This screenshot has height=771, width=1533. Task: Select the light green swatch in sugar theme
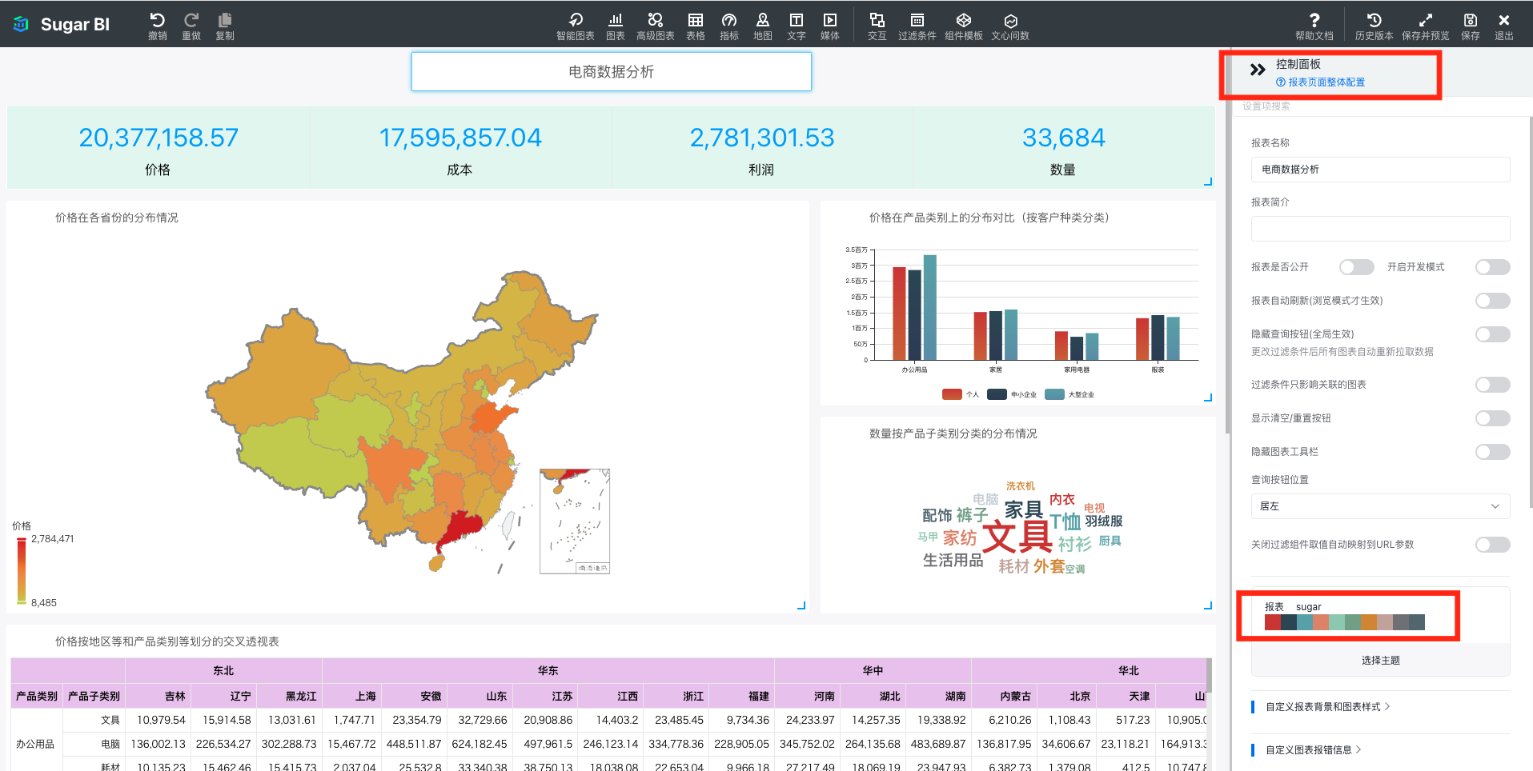[x=1337, y=622]
